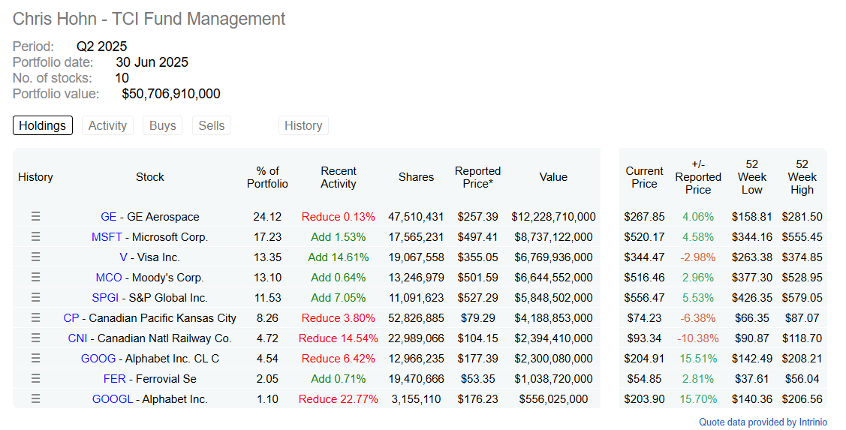Open history icon for Microsoft Corp. row

coord(35,237)
